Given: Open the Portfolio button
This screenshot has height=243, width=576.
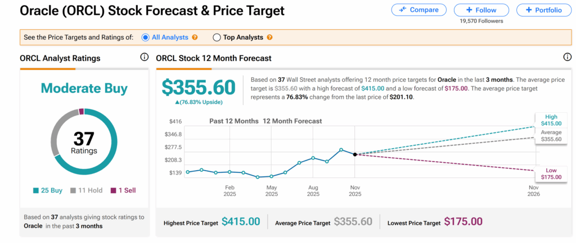Looking at the screenshot, I should point(543,10).
